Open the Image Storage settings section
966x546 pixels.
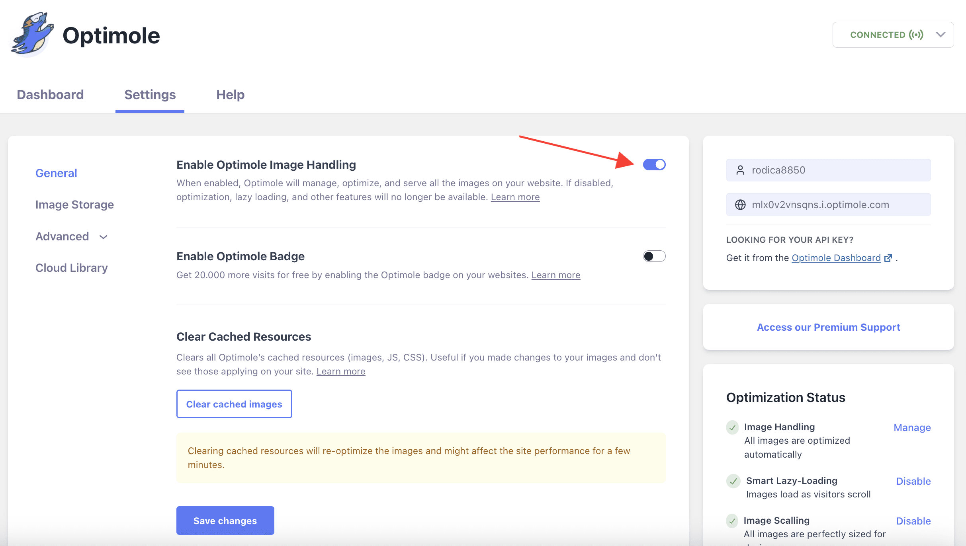point(74,205)
